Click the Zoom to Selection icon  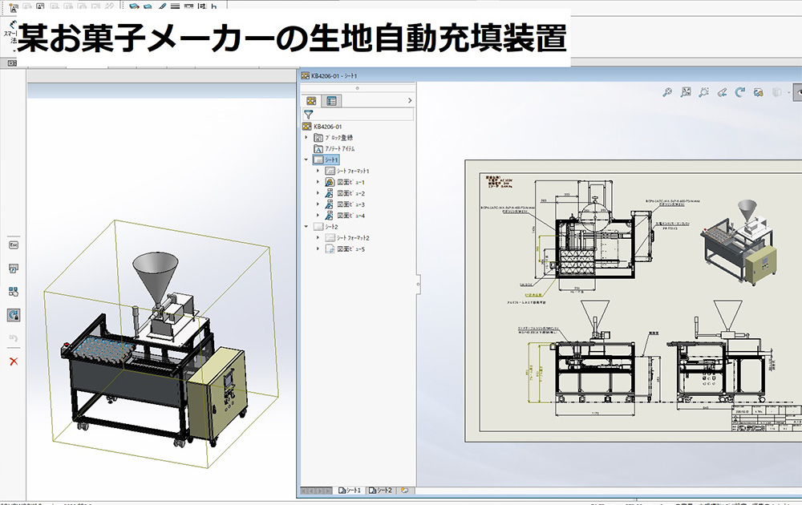[704, 92]
